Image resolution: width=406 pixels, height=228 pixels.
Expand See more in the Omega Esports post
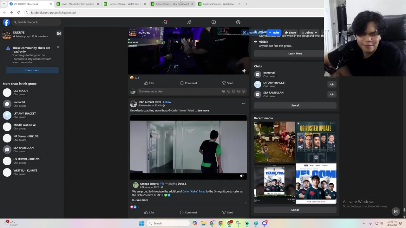coord(142,200)
